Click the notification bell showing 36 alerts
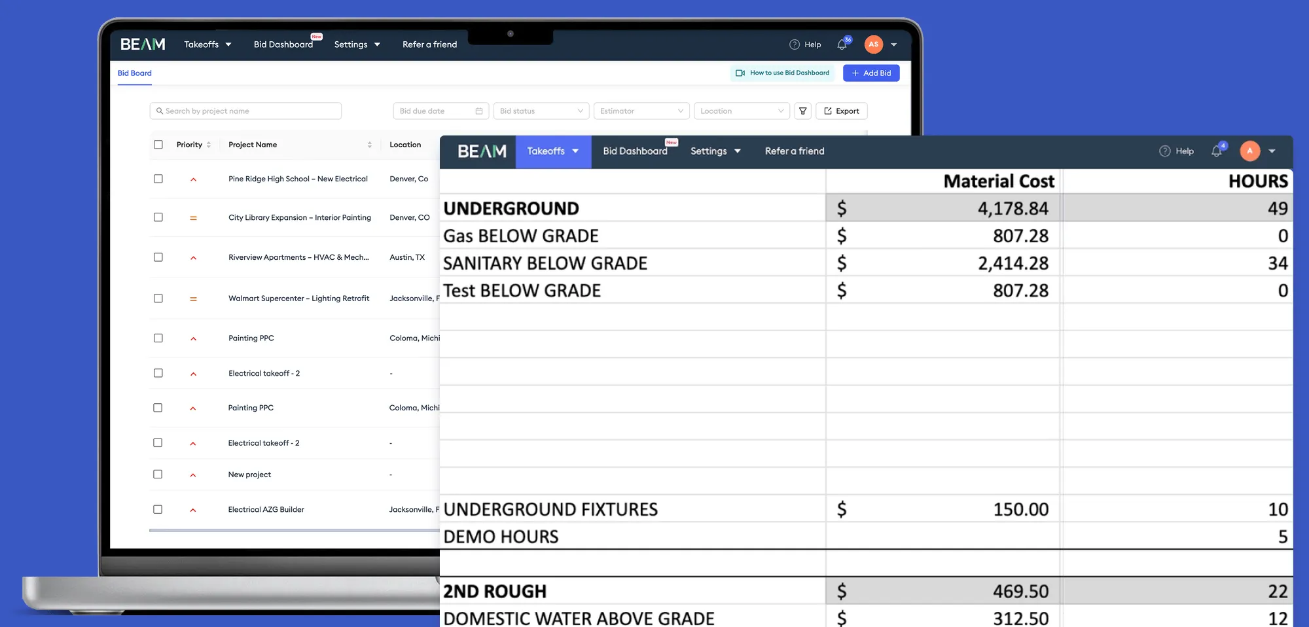 (x=842, y=44)
